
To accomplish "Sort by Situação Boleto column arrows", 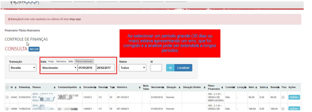I will tap(204, 87).
